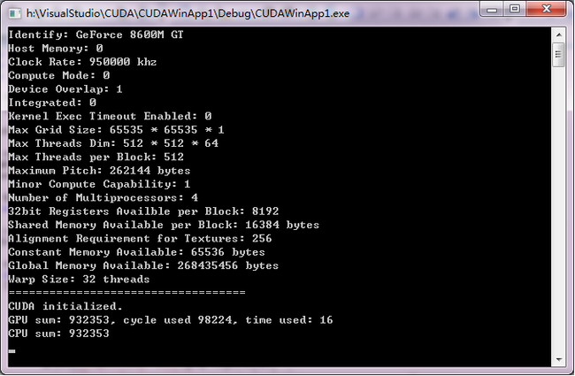Click the scrollbar down arrow
575x376 pixels.
click(558, 359)
